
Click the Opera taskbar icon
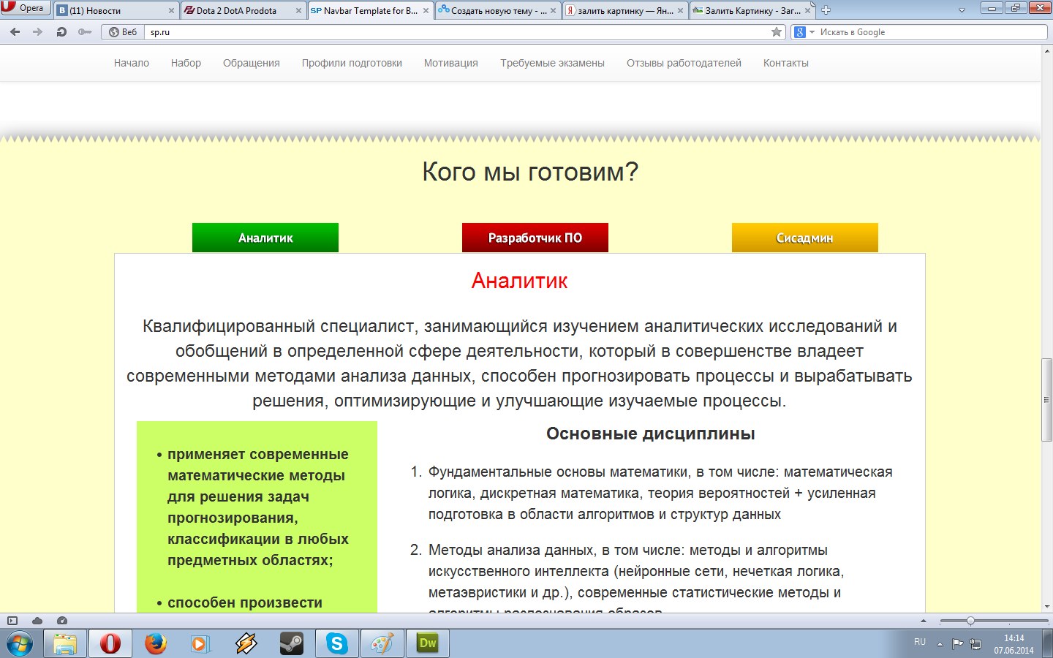(110, 643)
